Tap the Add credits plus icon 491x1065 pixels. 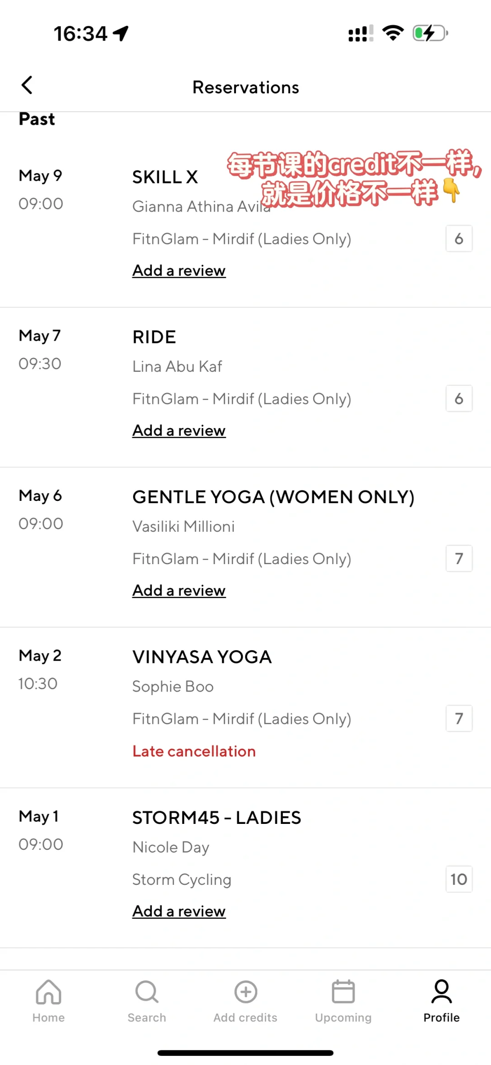(245, 992)
